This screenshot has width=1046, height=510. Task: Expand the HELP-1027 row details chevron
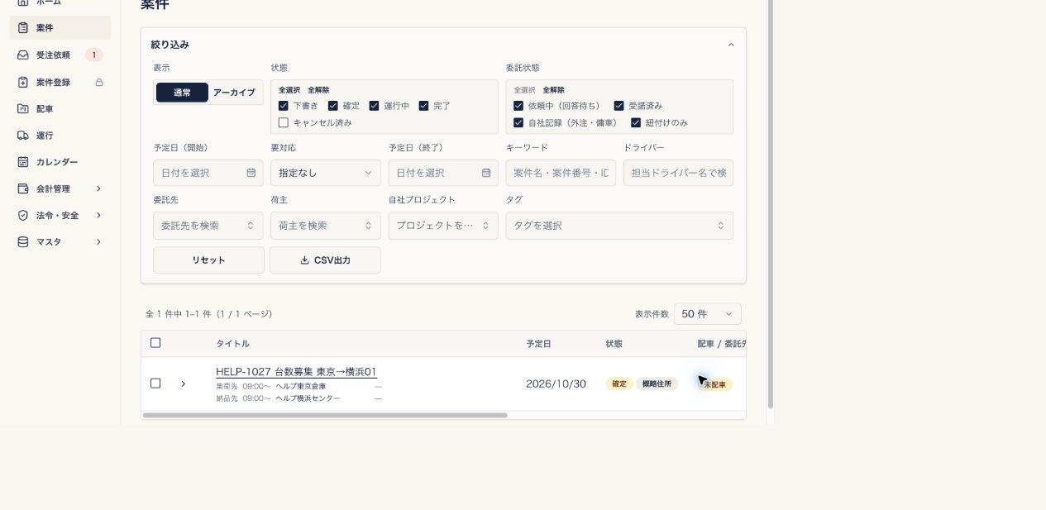pos(184,384)
